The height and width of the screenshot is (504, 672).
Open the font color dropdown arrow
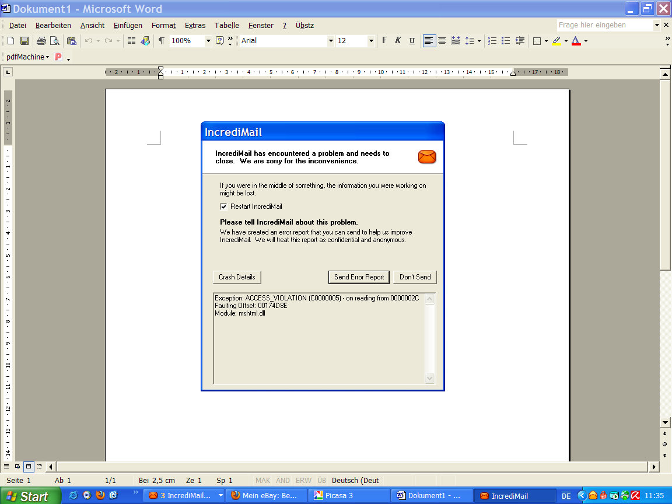click(x=586, y=41)
